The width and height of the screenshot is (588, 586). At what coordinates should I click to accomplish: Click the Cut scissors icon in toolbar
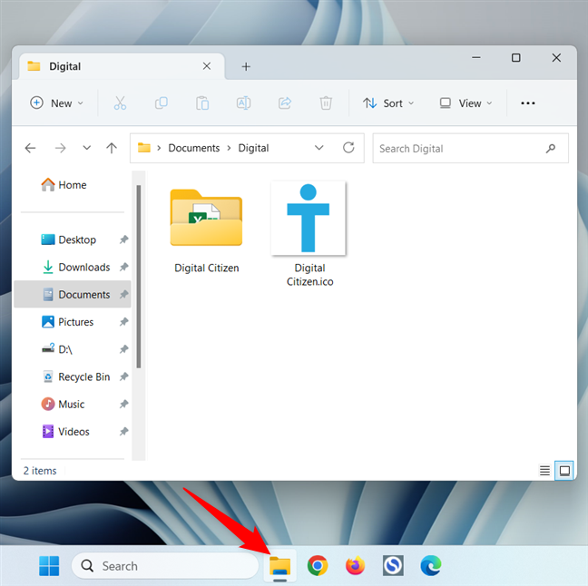(120, 103)
